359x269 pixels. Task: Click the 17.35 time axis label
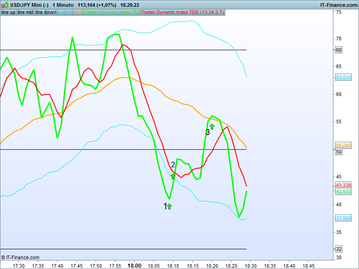coord(38,266)
